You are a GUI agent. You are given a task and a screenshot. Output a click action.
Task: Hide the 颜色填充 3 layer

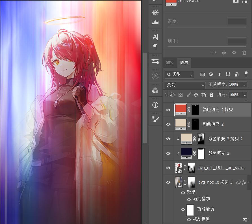pos(168,153)
